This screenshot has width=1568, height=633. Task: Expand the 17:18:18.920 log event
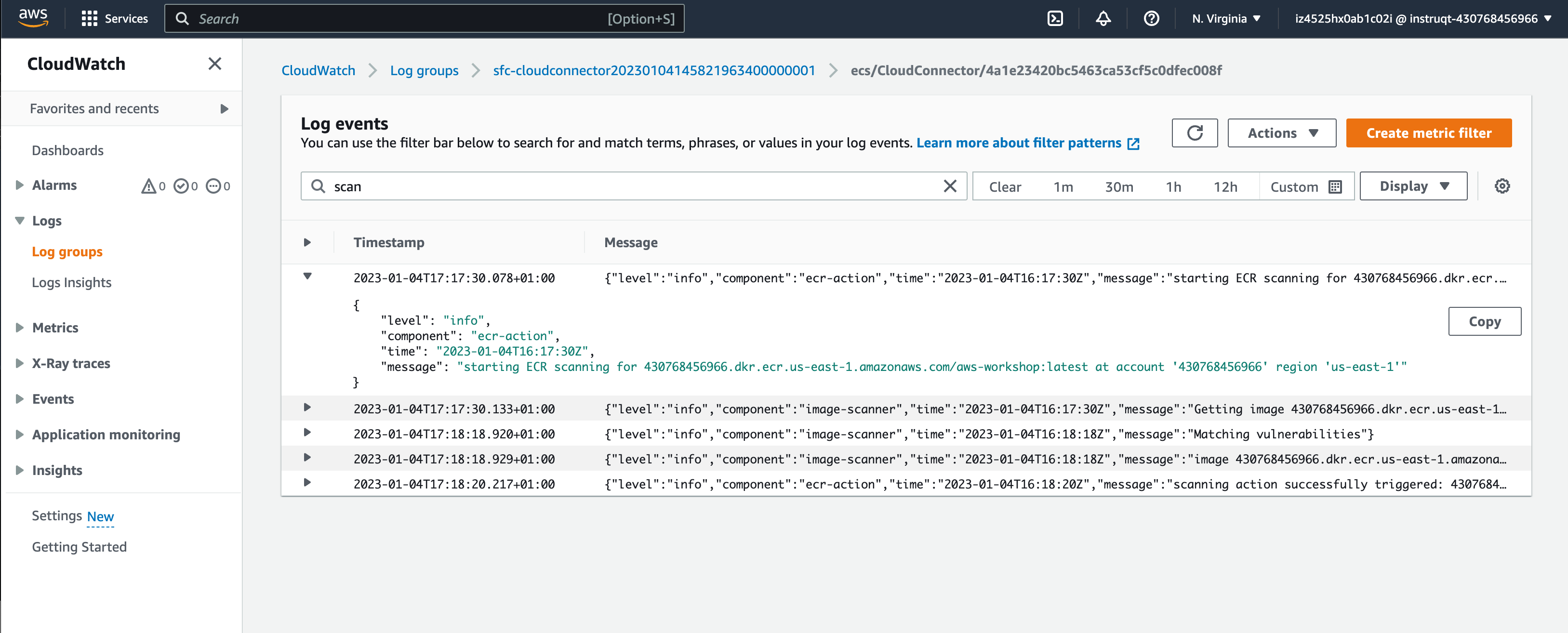tap(307, 432)
